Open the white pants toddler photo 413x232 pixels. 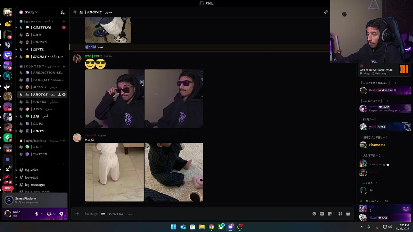click(x=114, y=172)
